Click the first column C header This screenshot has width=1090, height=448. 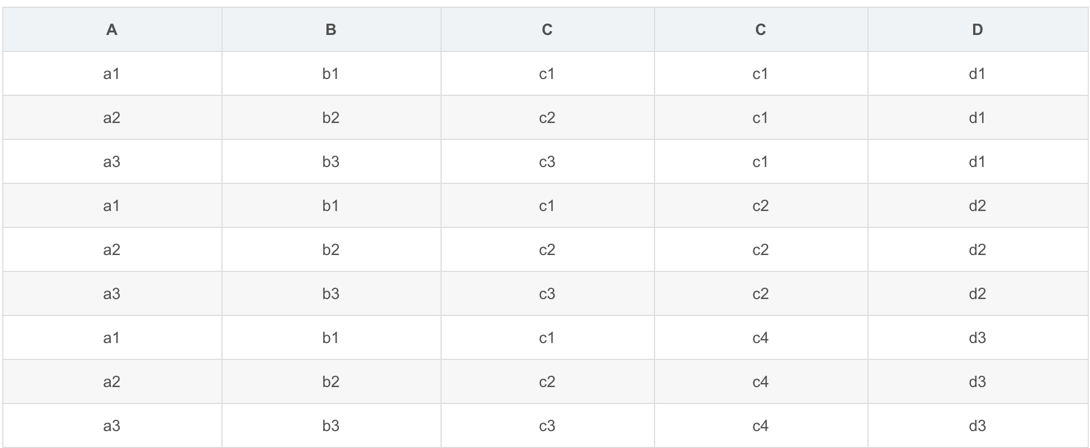pos(547,30)
